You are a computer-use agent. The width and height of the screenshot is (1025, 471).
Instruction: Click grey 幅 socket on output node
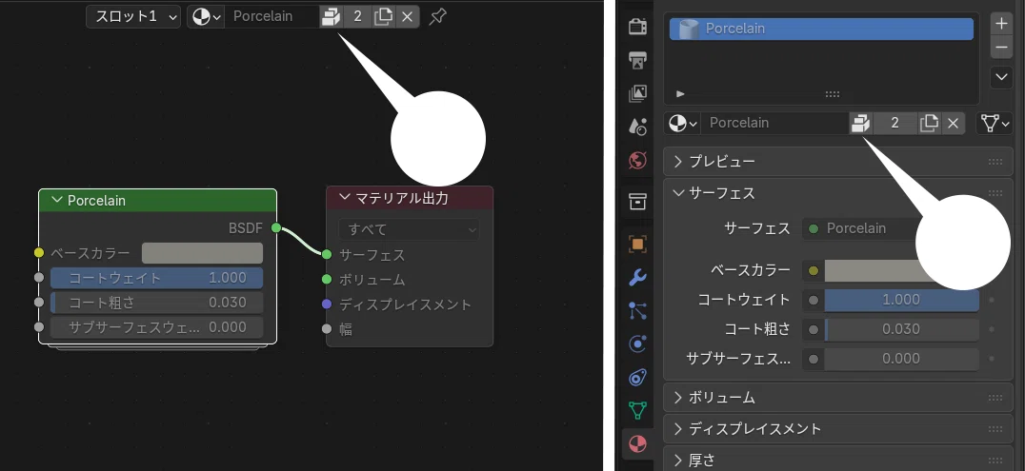[x=327, y=328]
